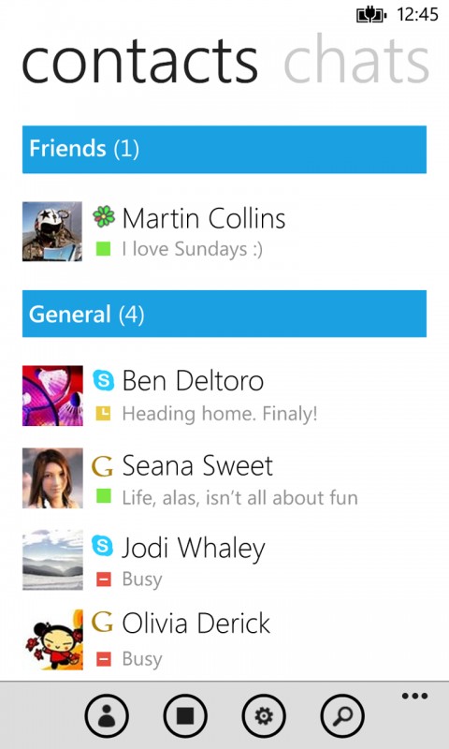The image size is (449, 749).
Task: Click the Skype icon beside Jodi Whaley
Action: (x=103, y=546)
